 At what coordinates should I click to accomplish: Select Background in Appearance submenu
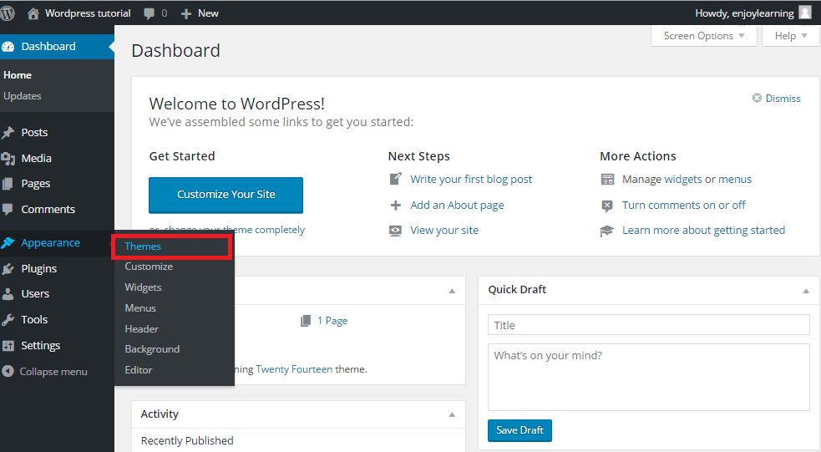[x=152, y=349]
